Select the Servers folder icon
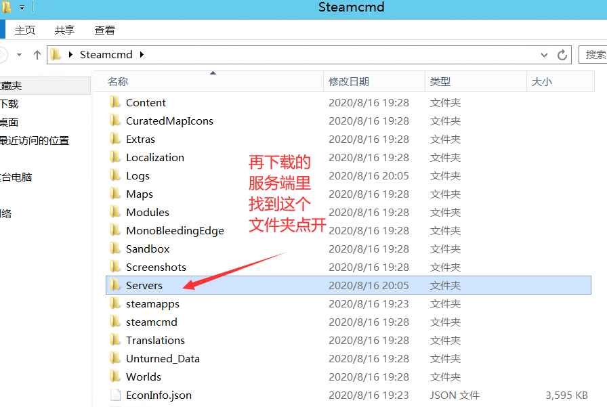The height and width of the screenshot is (407, 607). pos(114,285)
